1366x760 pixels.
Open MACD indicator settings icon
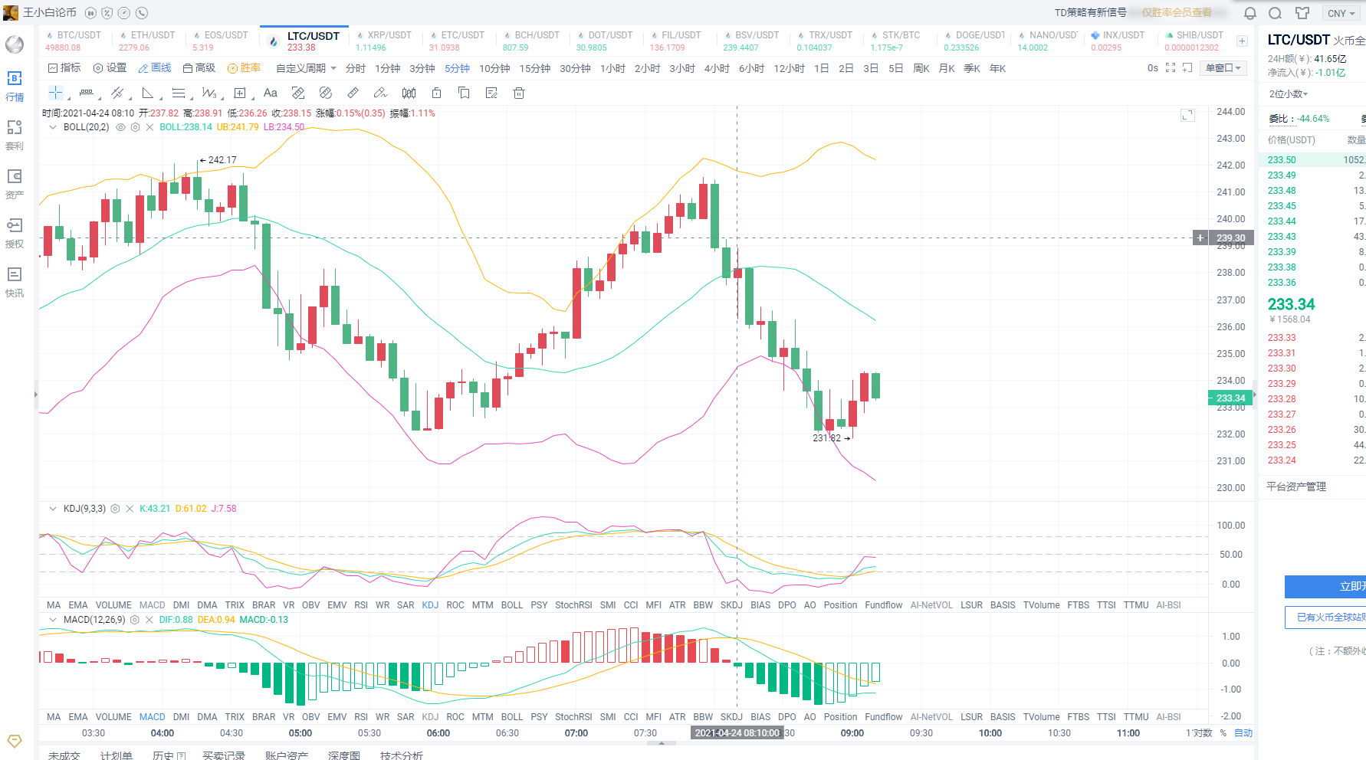[135, 620]
